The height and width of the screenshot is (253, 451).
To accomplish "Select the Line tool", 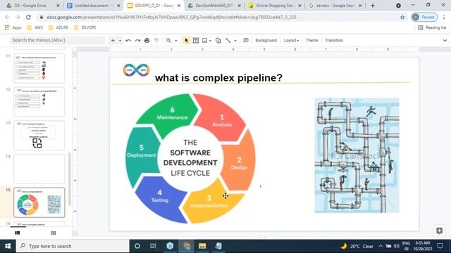I will [x=228, y=41].
